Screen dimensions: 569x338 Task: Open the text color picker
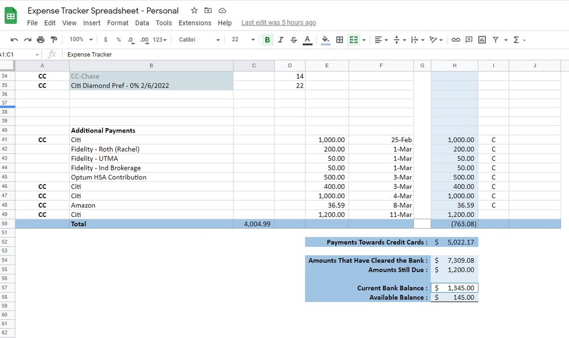[x=307, y=40]
